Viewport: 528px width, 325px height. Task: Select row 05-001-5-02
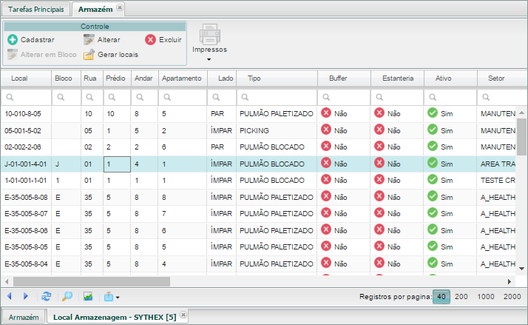[258, 131]
